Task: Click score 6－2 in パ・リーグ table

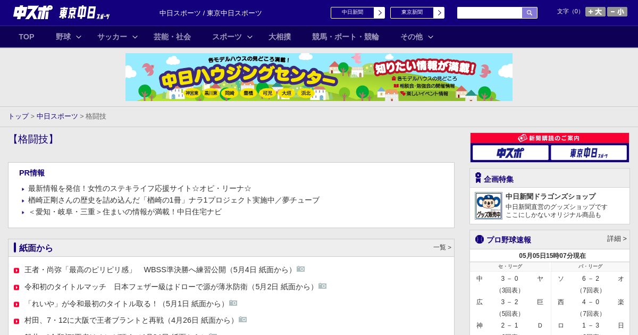Action: [x=591, y=279]
